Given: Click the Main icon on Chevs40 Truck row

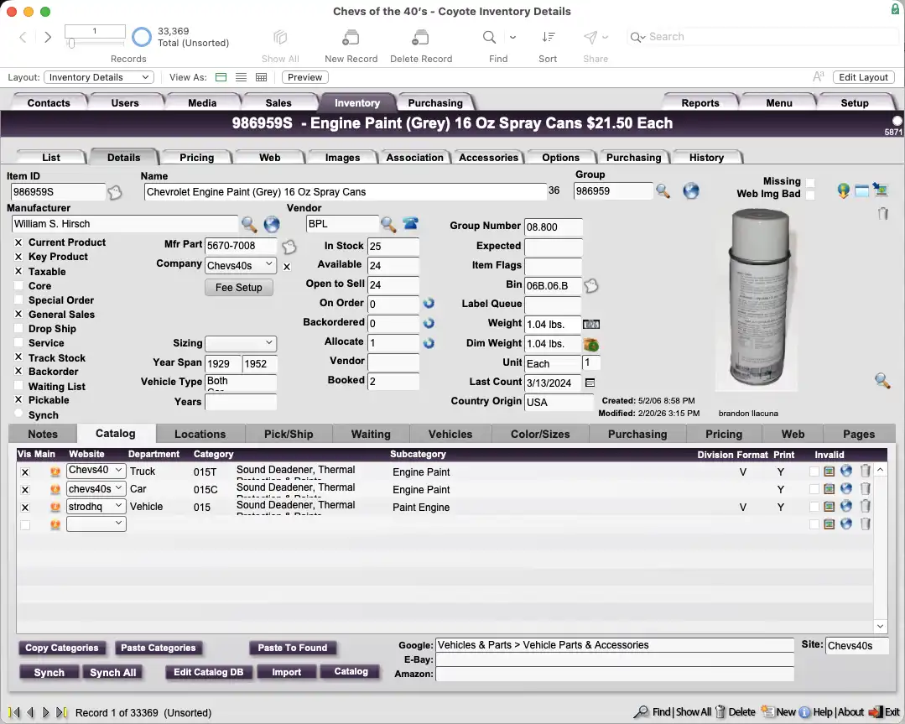Looking at the screenshot, I should (55, 471).
